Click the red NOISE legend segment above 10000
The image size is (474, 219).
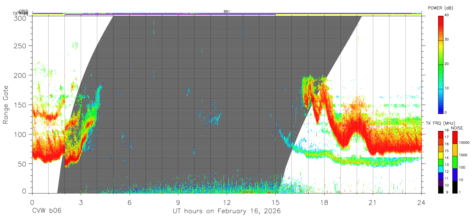[455, 138]
